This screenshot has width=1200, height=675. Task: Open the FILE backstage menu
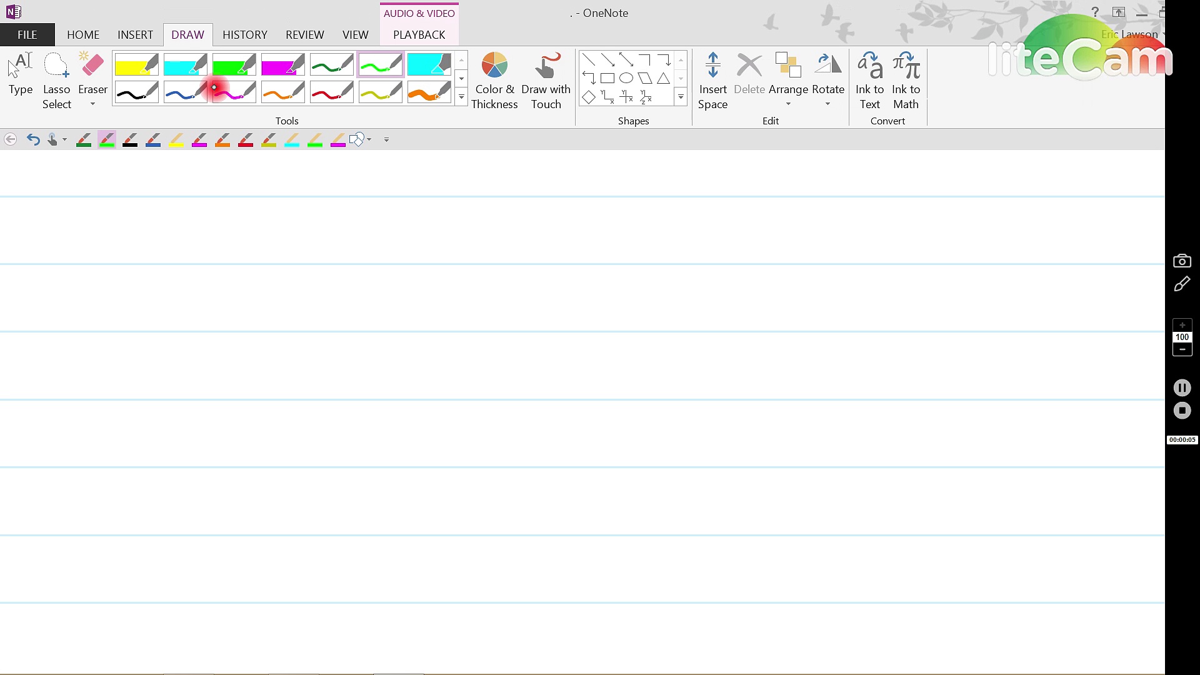[27, 35]
